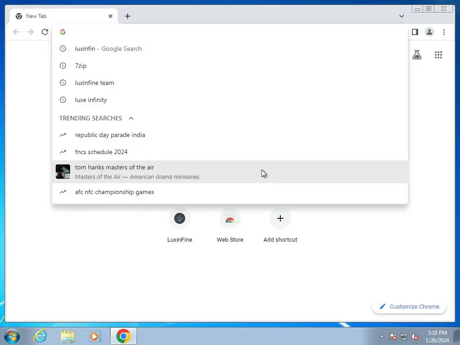Open the taskbar clock showing 5:18 PM

[x=437, y=336]
